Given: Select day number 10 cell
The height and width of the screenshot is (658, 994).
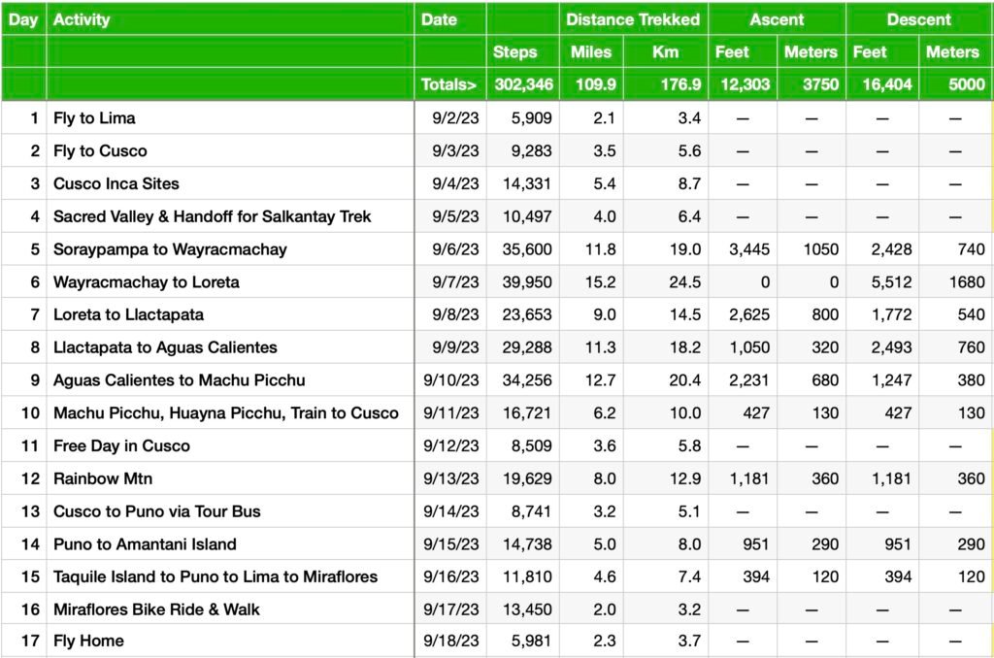Looking at the screenshot, I should click(23, 413).
